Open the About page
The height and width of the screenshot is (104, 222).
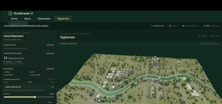28,18
